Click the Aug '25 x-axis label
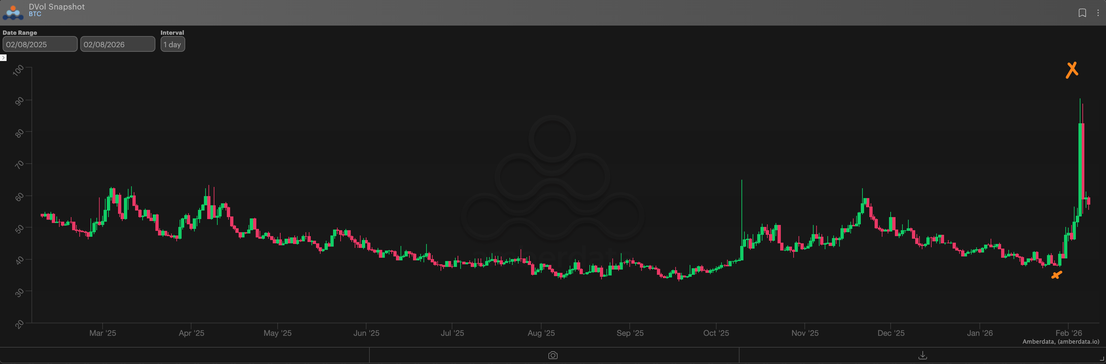The image size is (1106, 364). [x=541, y=333]
